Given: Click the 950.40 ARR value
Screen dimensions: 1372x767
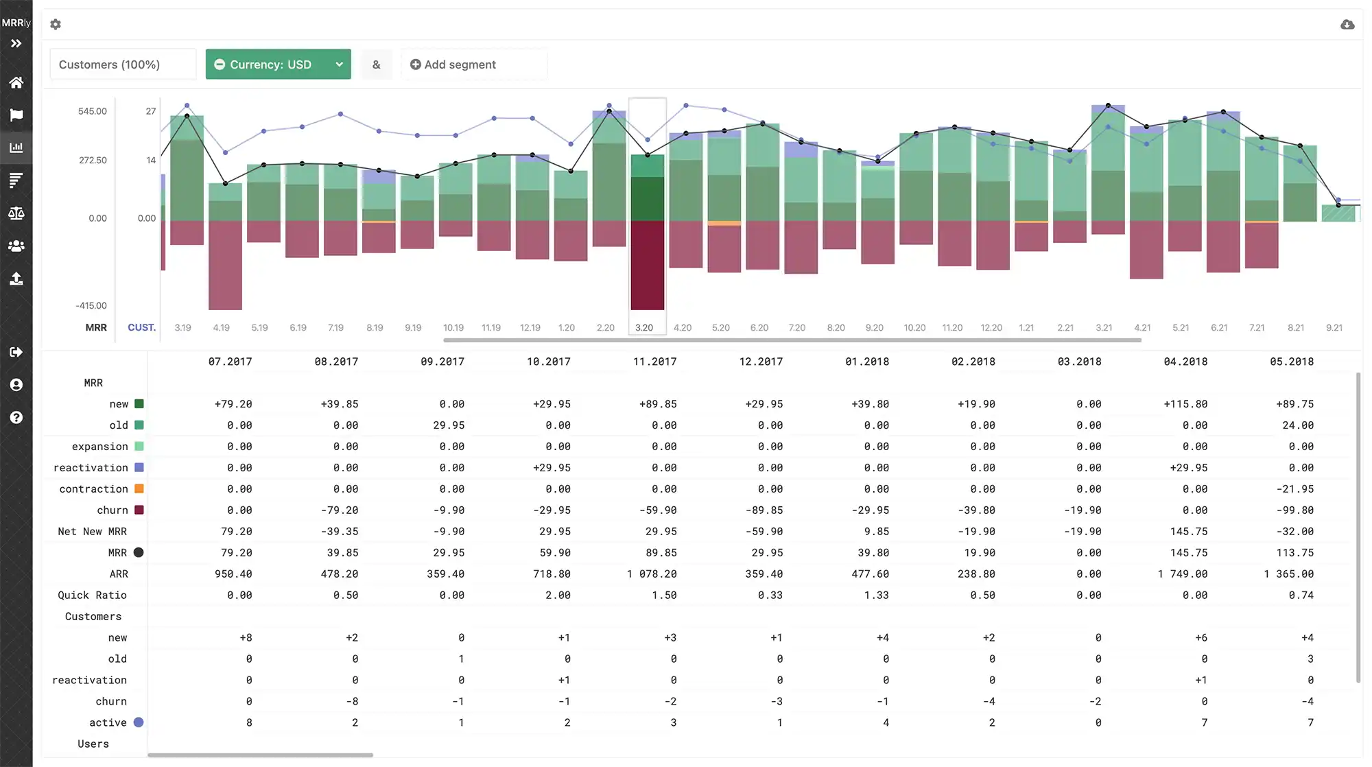Looking at the screenshot, I should (233, 574).
